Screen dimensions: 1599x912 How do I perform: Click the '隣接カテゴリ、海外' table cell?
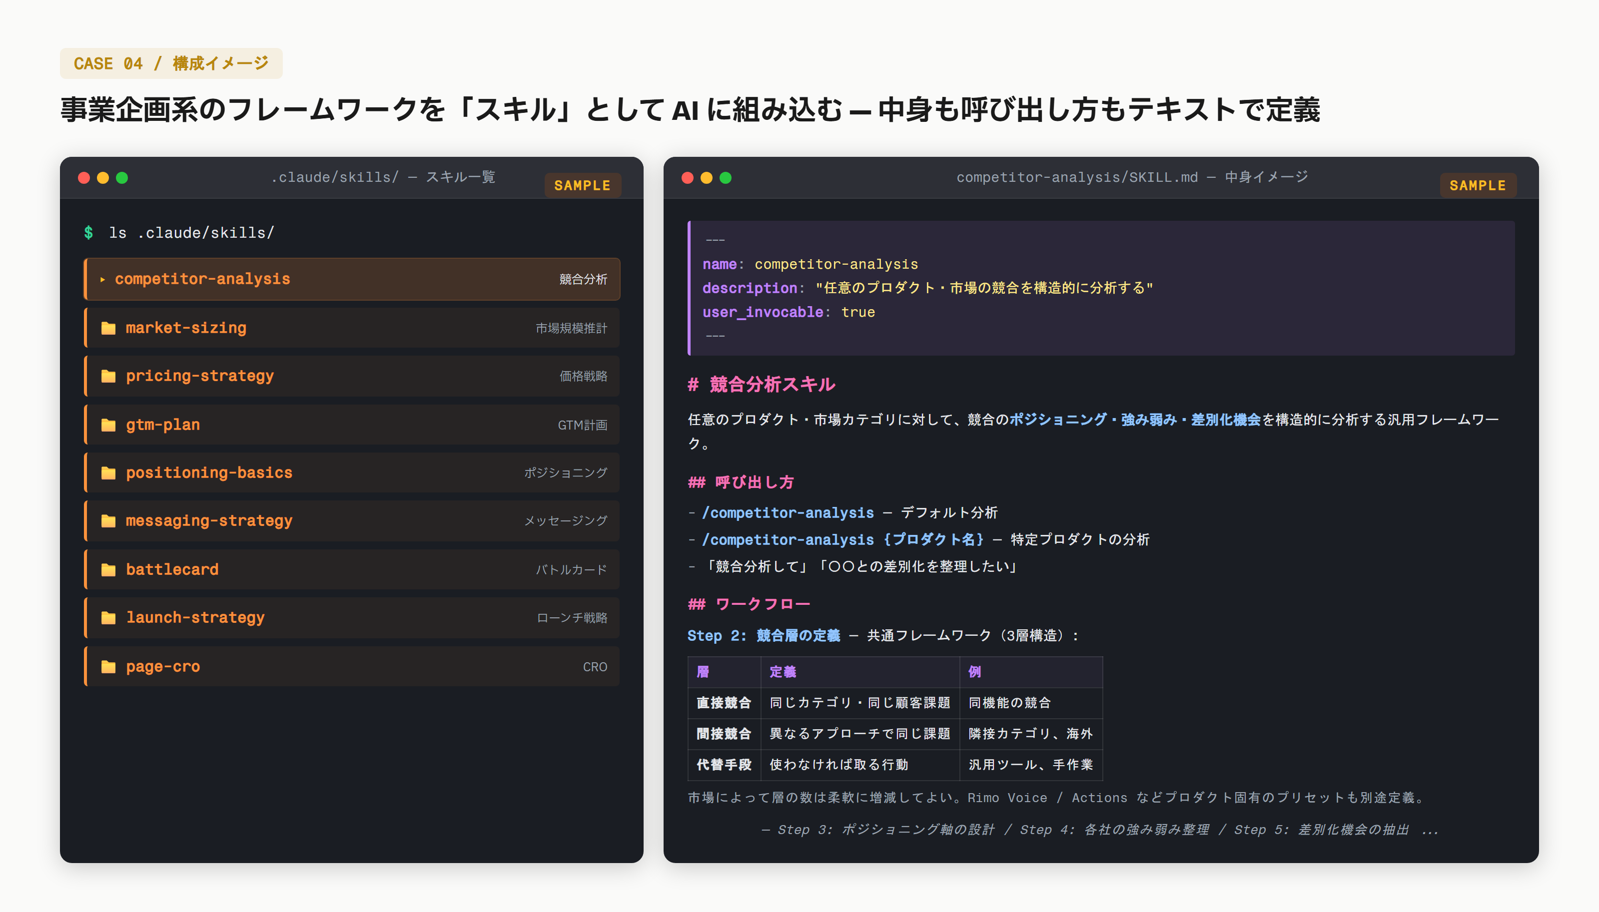pos(1031,734)
